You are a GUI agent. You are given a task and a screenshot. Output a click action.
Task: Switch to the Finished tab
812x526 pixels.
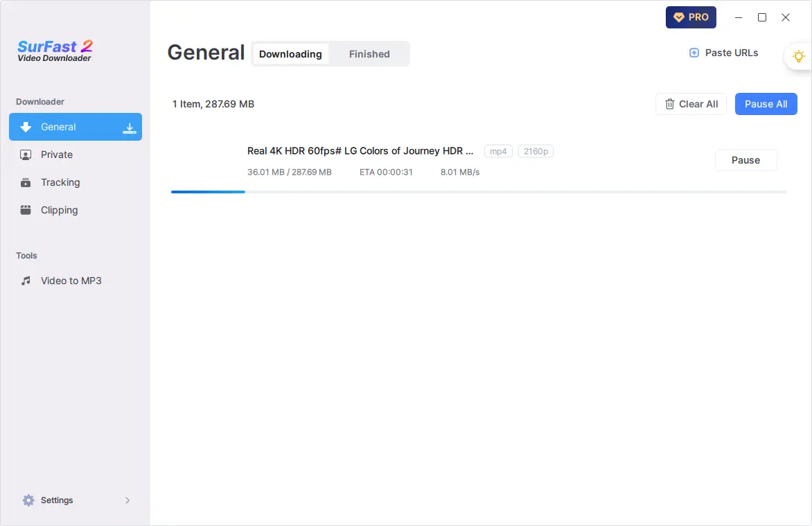coord(369,54)
